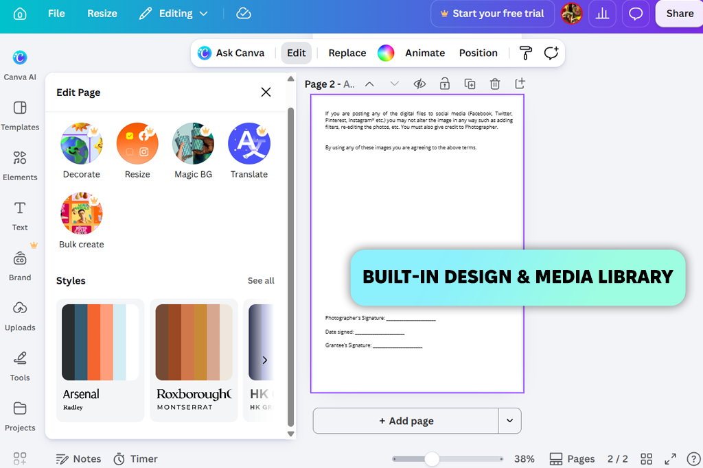Open the rainbow color picker
Image resolution: width=703 pixels, height=468 pixels.
click(386, 53)
